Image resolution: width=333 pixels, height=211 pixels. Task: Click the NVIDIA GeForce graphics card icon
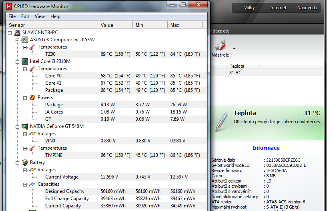pos(25,126)
